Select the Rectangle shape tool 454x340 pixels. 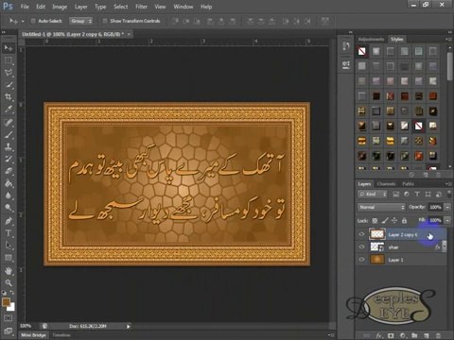9,258
